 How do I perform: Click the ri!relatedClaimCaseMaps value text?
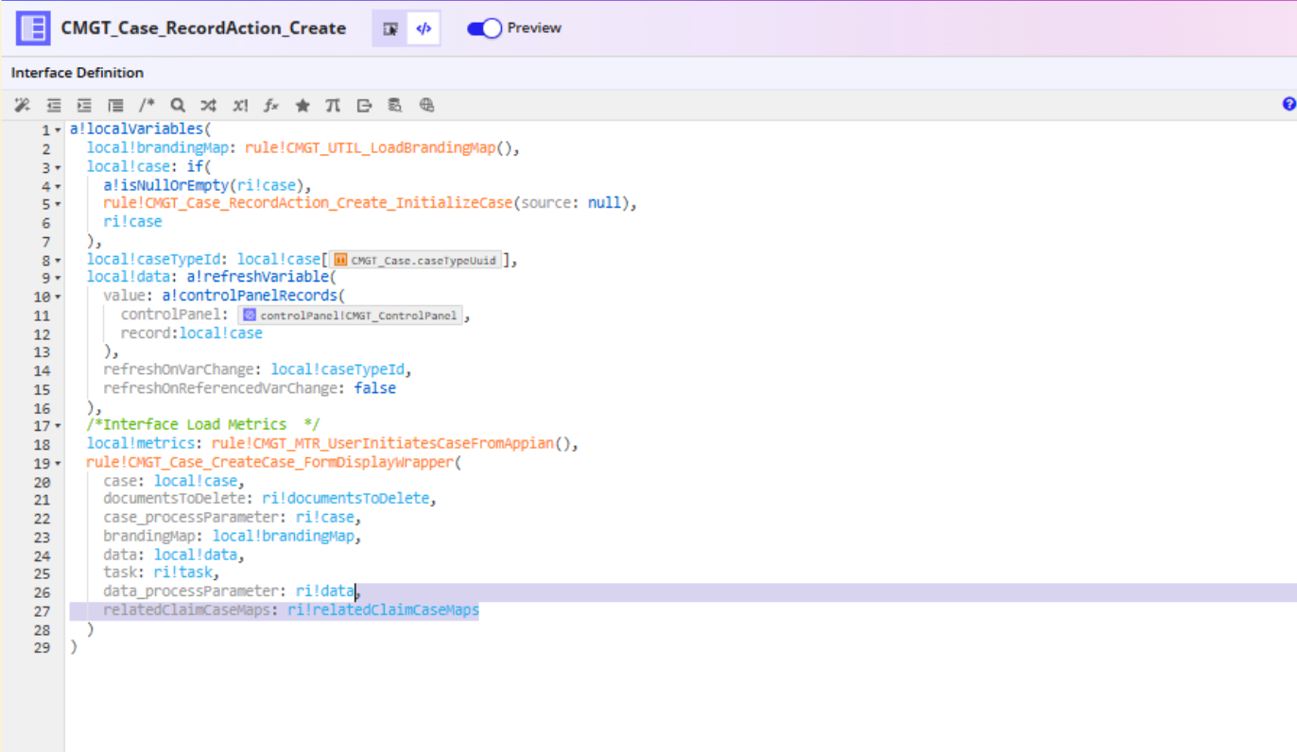click(x=384, y=611)
